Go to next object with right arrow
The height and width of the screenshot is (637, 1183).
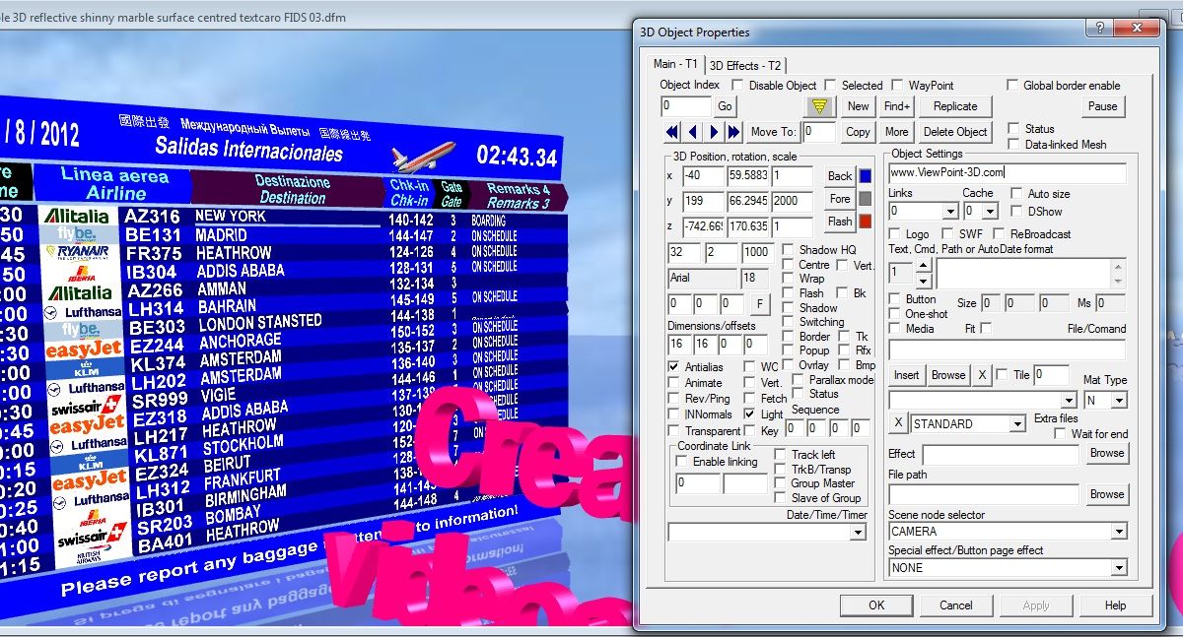pos(715,132)
